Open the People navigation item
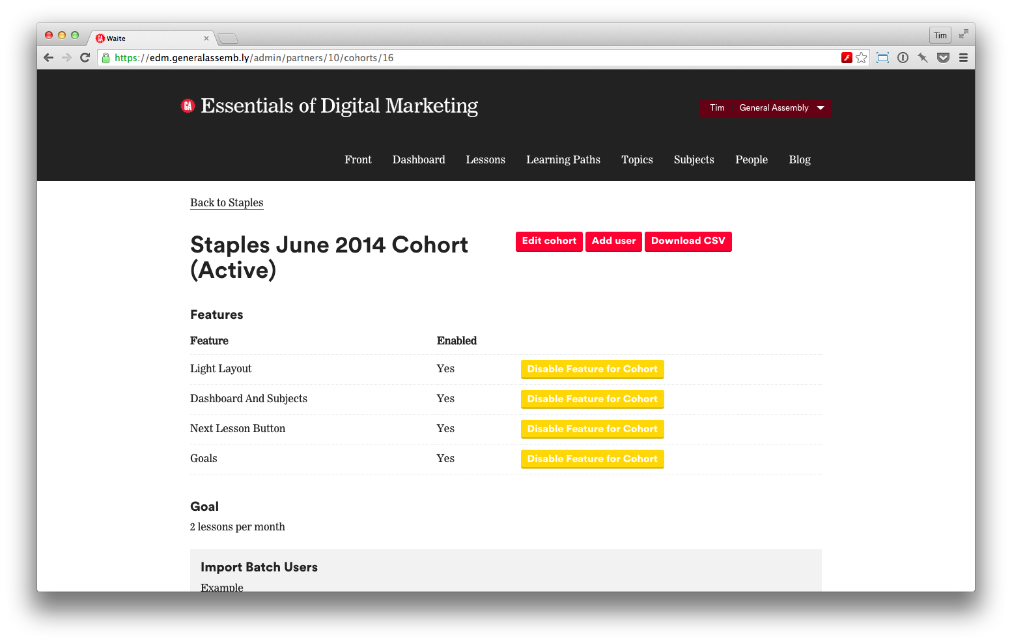The image size is (1012, 643). (x=752, y=159)
